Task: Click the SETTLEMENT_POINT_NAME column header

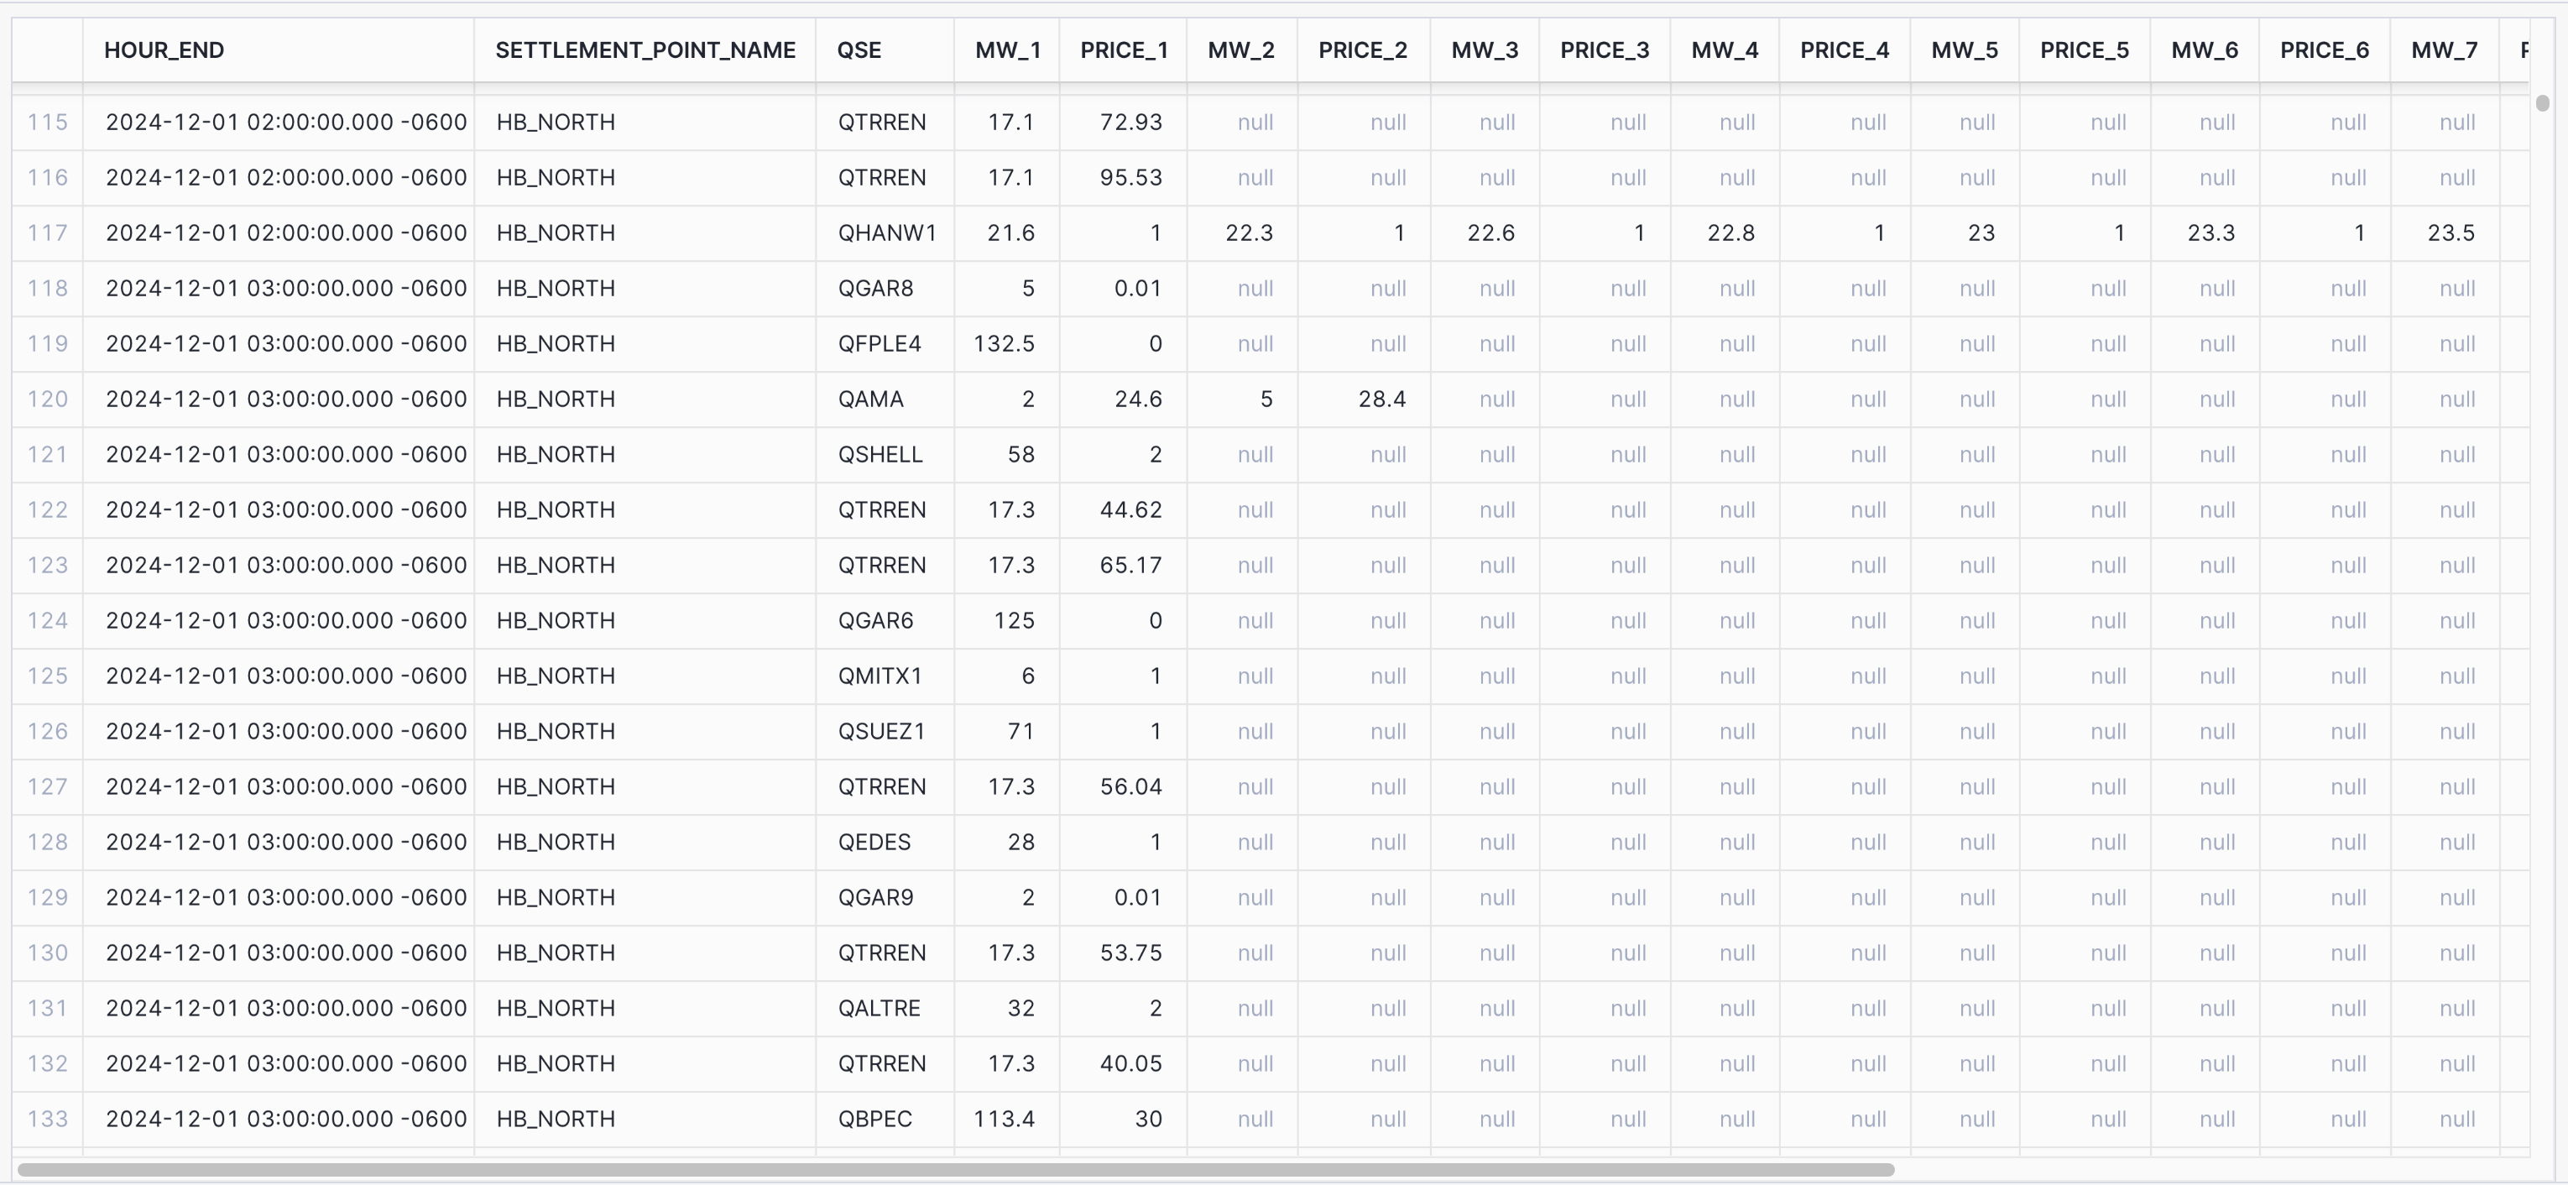Action: (x=645, y=50)
